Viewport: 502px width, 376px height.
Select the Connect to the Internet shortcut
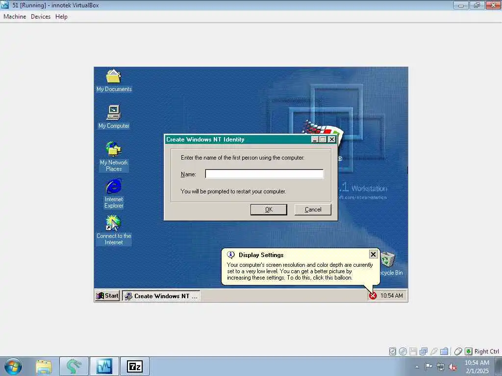point(114,230)
